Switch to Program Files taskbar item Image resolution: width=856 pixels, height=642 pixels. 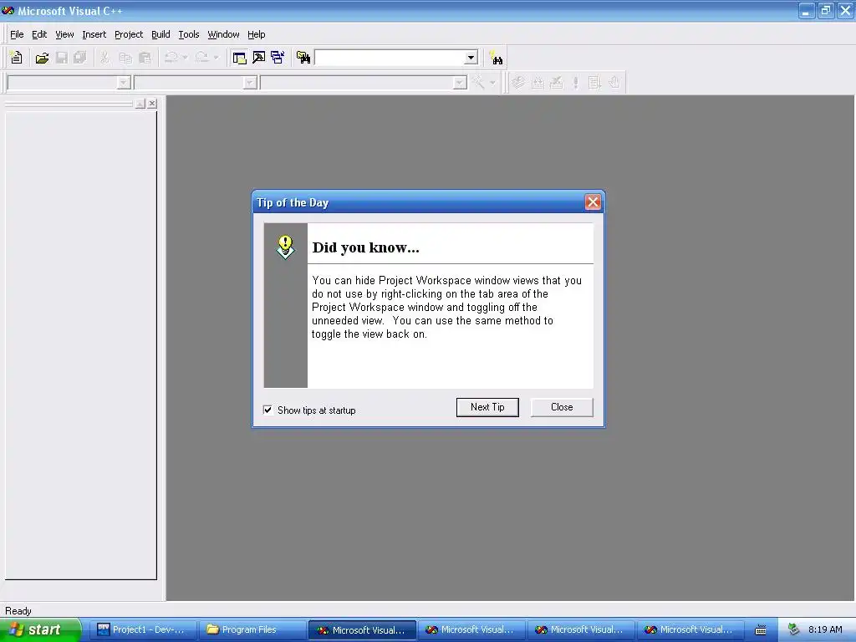pyautogui.click(x=251, y=629)
